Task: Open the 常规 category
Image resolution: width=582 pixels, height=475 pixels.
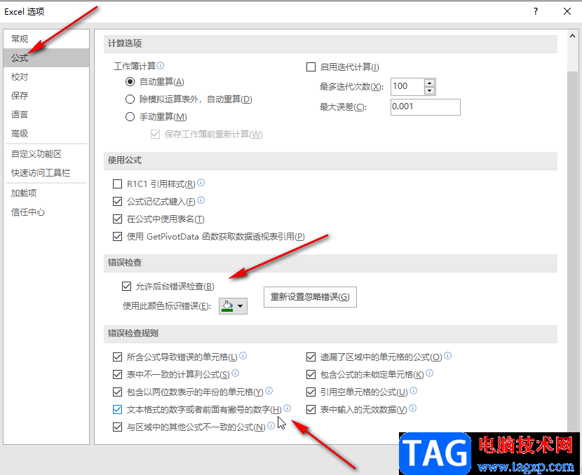Action: tap(46, 39)
